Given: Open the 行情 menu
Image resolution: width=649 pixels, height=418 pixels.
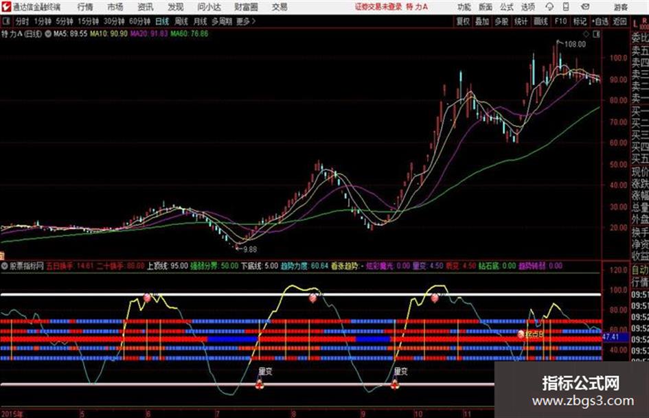Looking at the screenshot, I should [x=85, y=7].
